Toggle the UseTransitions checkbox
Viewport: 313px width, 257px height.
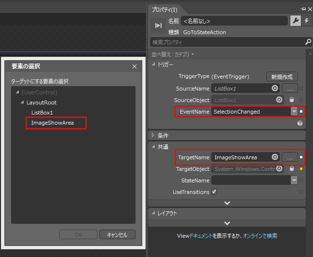click(x=214, y=192)
